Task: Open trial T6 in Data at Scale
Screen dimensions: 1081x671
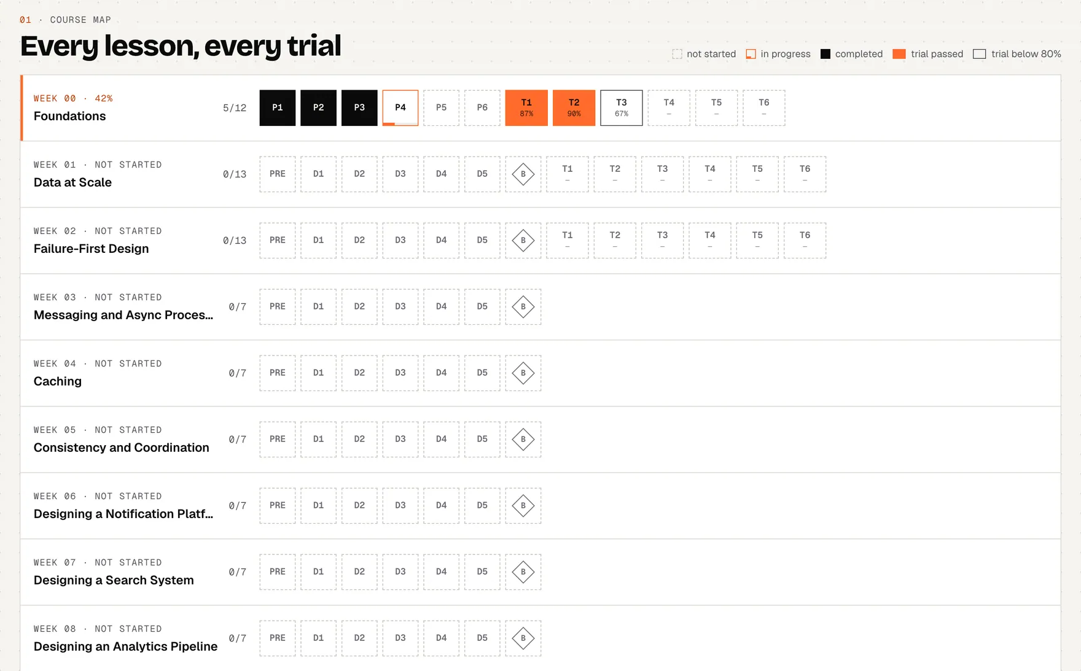Action: coord(805,174)
